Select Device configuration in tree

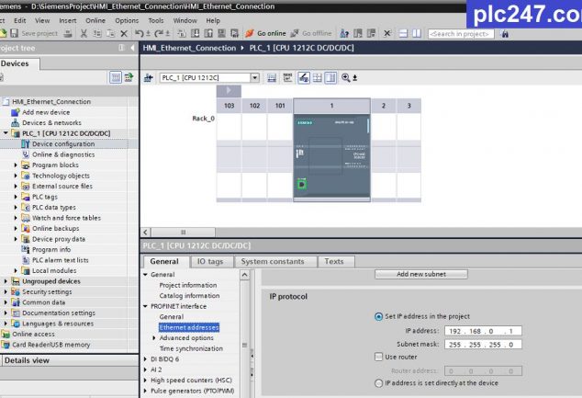pyautogui.click(x=63, y=143)
